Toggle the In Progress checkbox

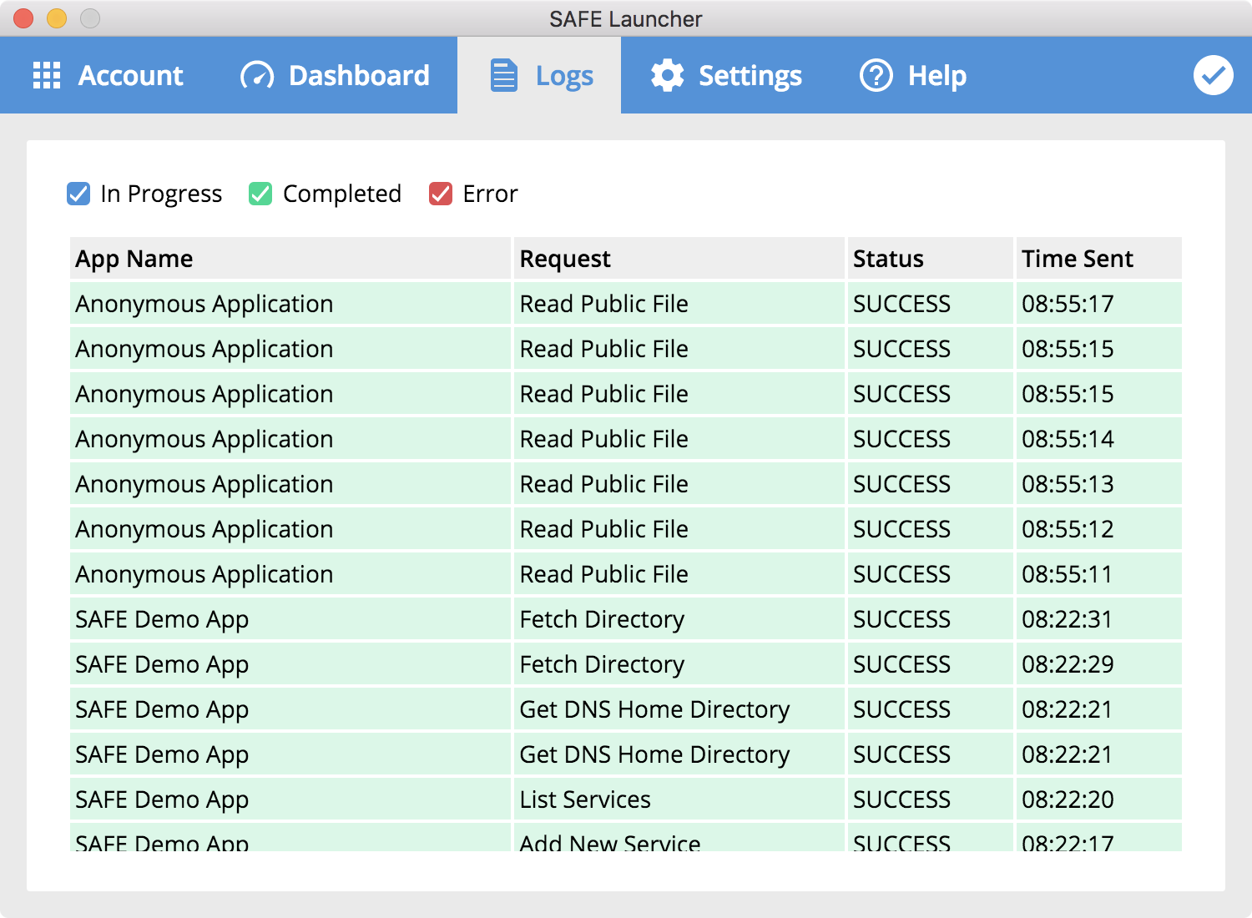pos(78,194)
